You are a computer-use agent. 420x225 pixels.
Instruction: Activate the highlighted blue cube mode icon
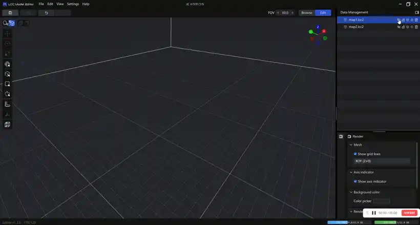[x=12, y=24]
